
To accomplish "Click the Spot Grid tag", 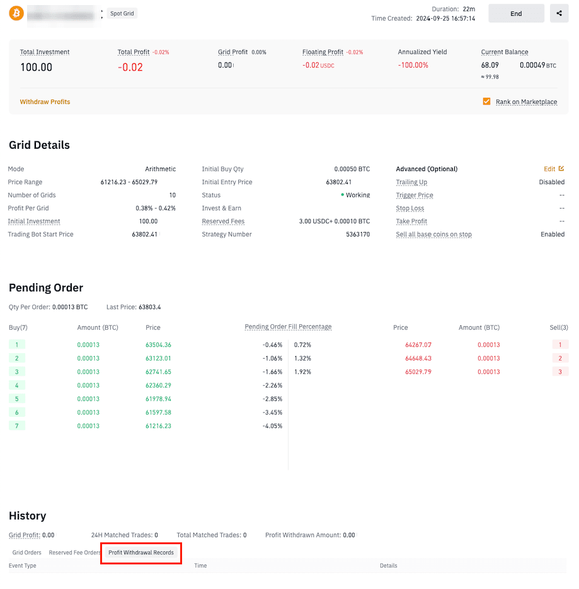I will (x=122, y=13).
